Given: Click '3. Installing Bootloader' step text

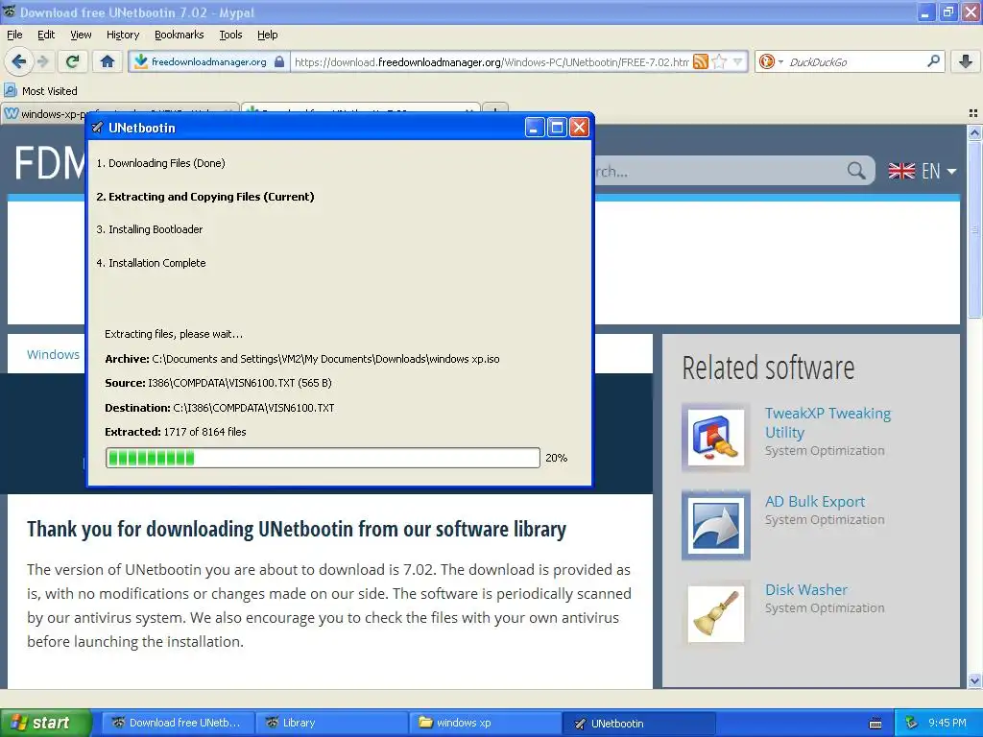Looking at the screenshot, I should (149, 229).
